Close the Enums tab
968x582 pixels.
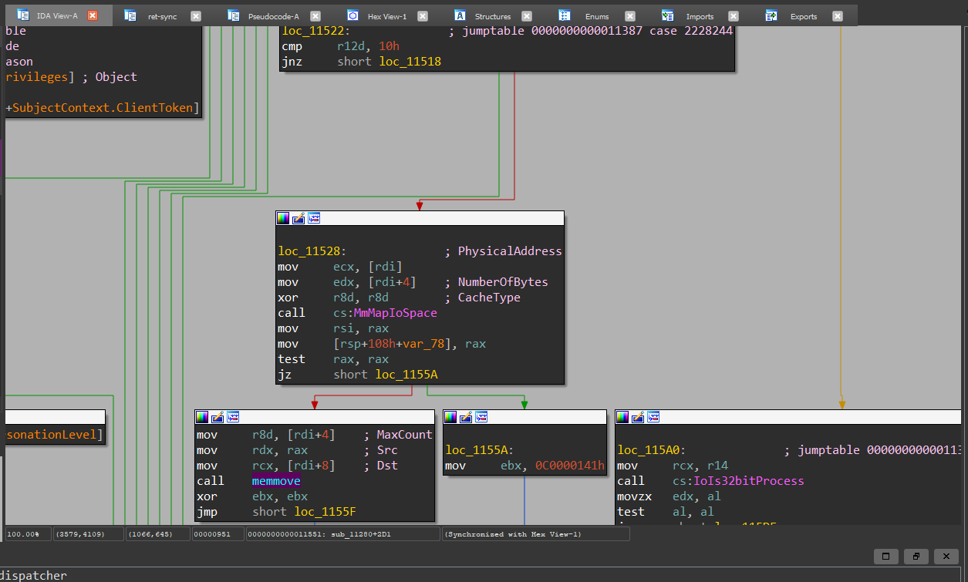(630, 16)
